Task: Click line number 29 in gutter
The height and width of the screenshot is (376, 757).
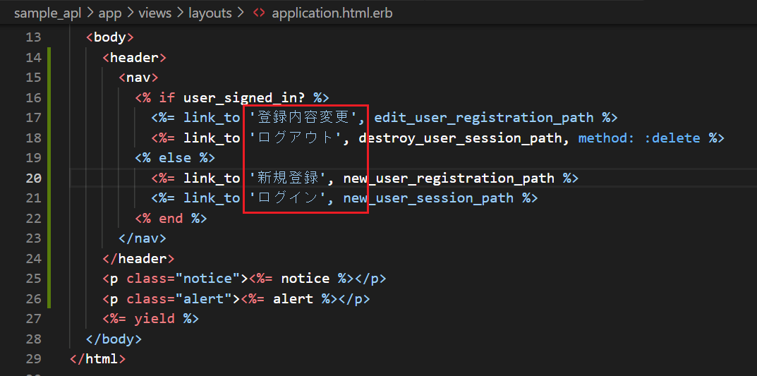Action: point(33,359)
